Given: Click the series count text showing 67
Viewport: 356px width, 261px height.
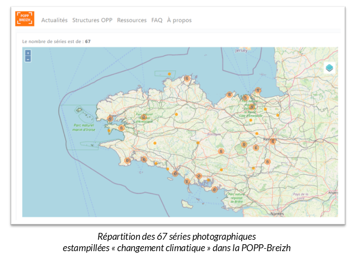Looking at the screenshot, I should point(56,41).
